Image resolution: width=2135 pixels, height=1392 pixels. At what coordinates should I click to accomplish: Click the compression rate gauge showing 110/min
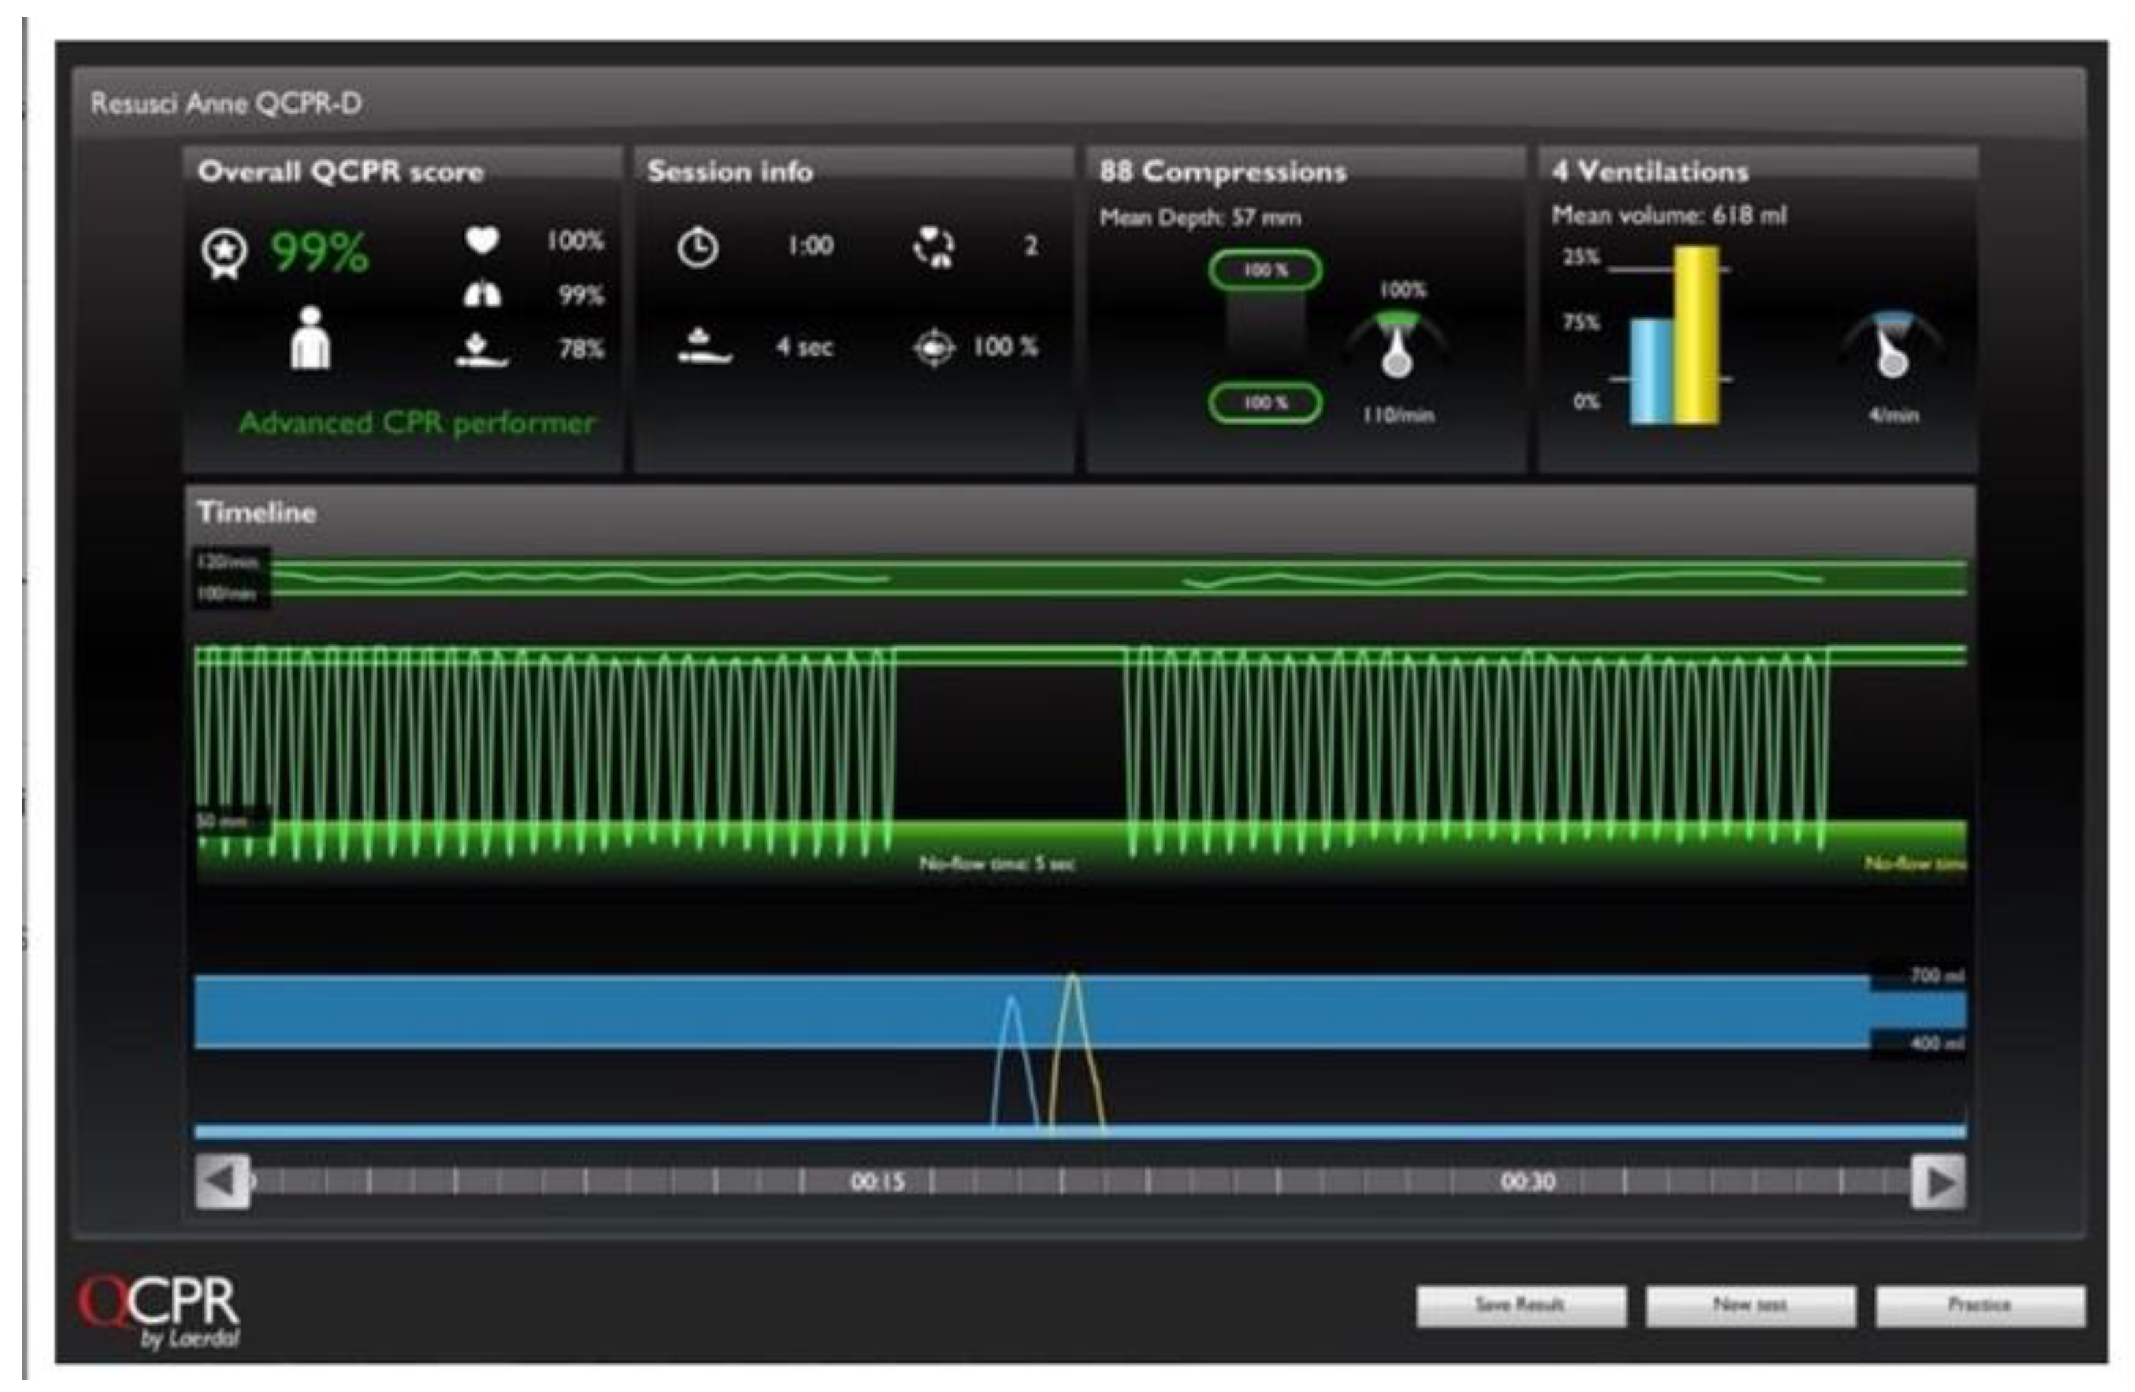coord(1396,345)
